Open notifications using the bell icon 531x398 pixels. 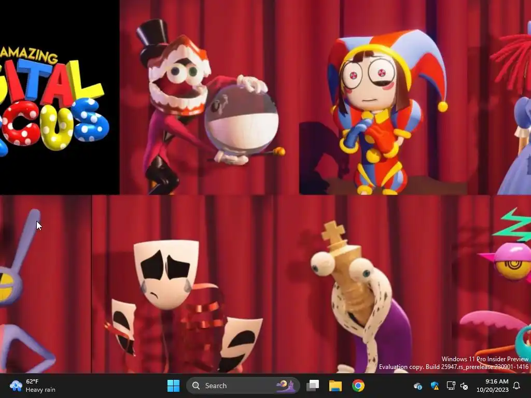tap(517, 386)
